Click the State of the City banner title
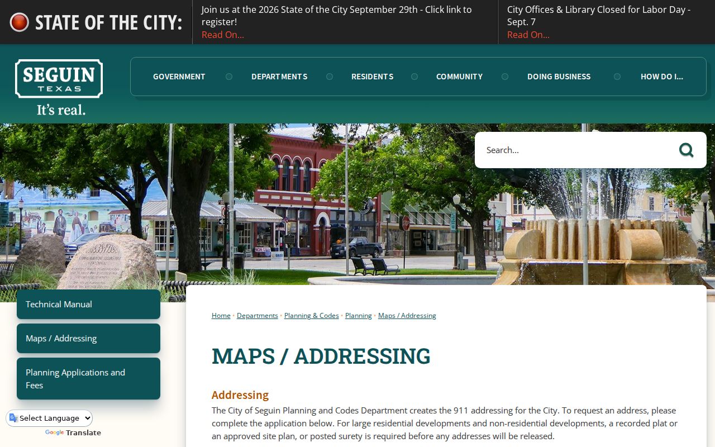The width and height of the screenshot is (715, 447). tap(109, 22)
